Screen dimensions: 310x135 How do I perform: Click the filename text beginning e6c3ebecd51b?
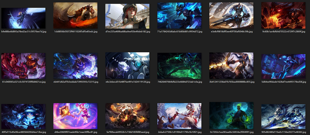(128, 82)
